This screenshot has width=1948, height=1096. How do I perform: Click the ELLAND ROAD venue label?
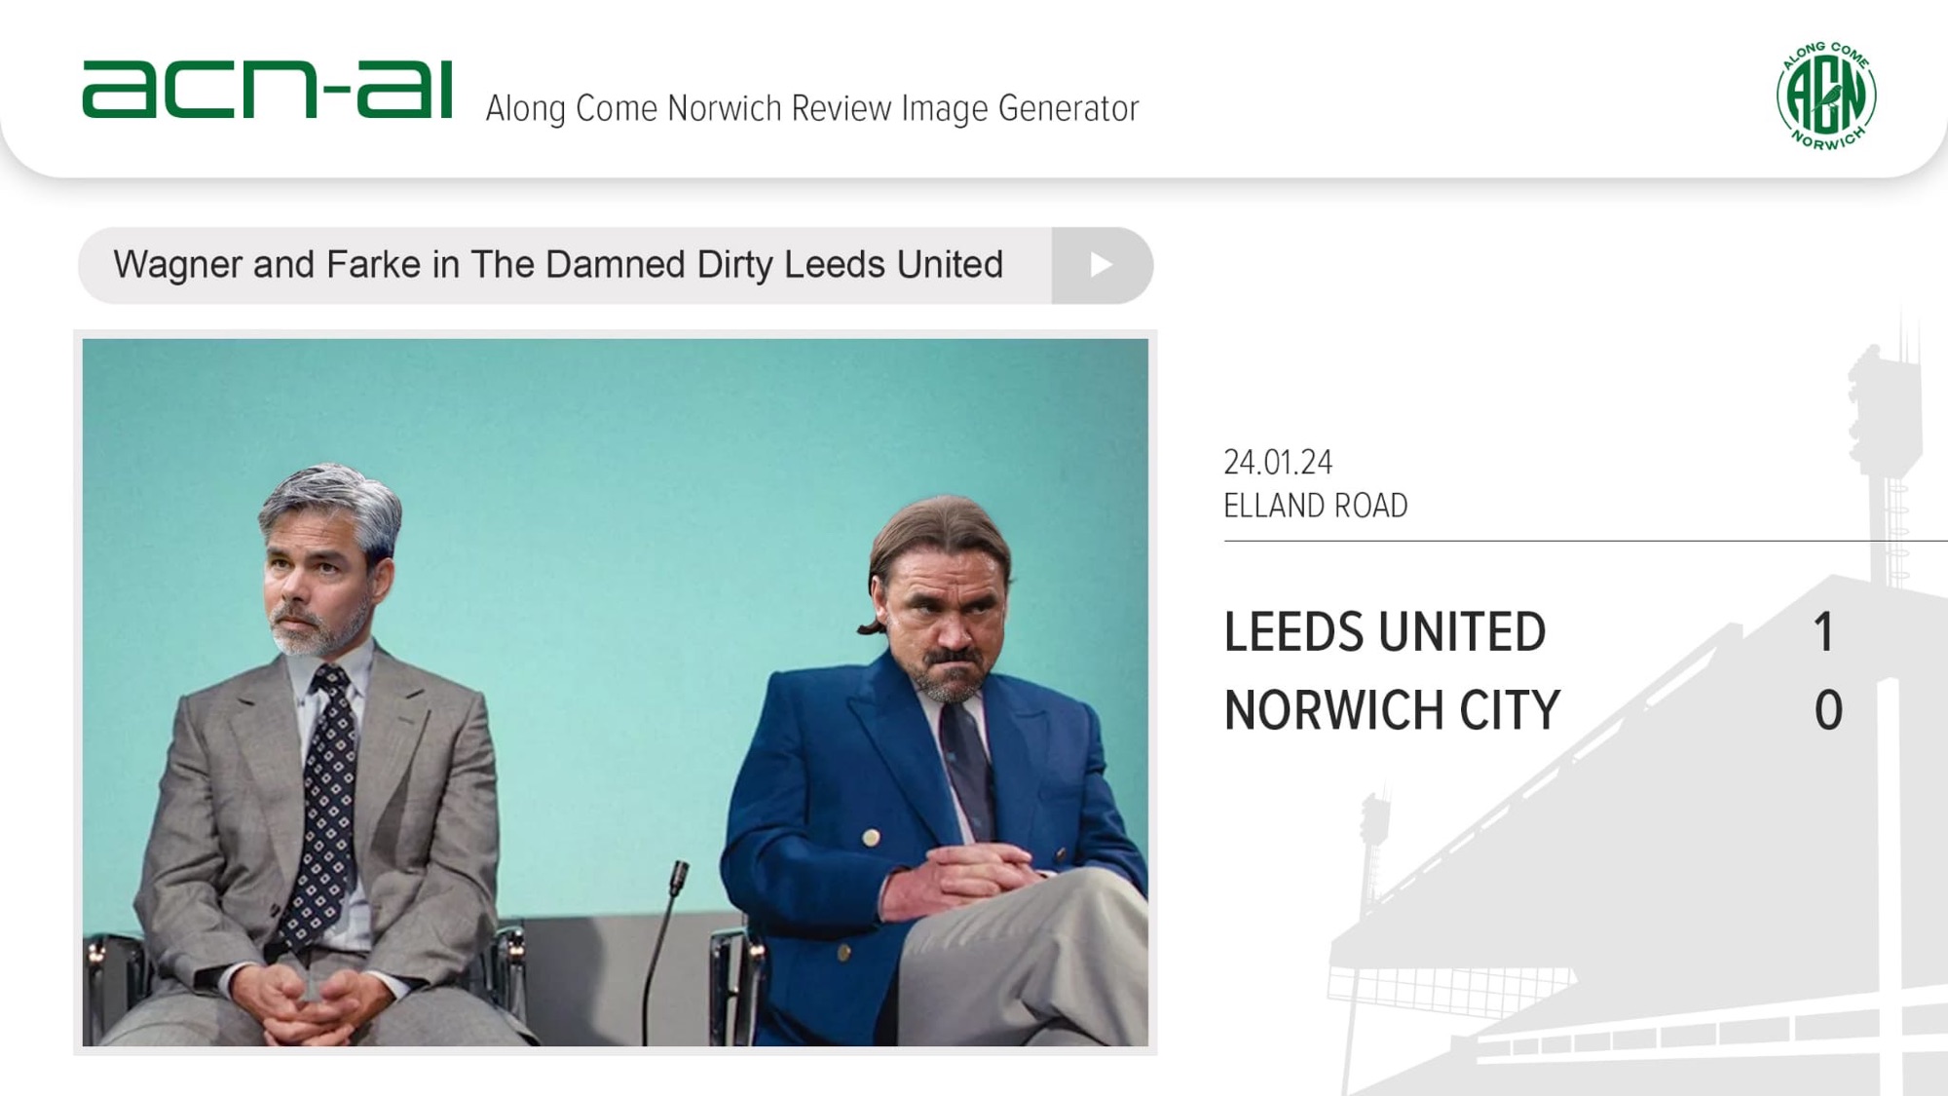1316,506
